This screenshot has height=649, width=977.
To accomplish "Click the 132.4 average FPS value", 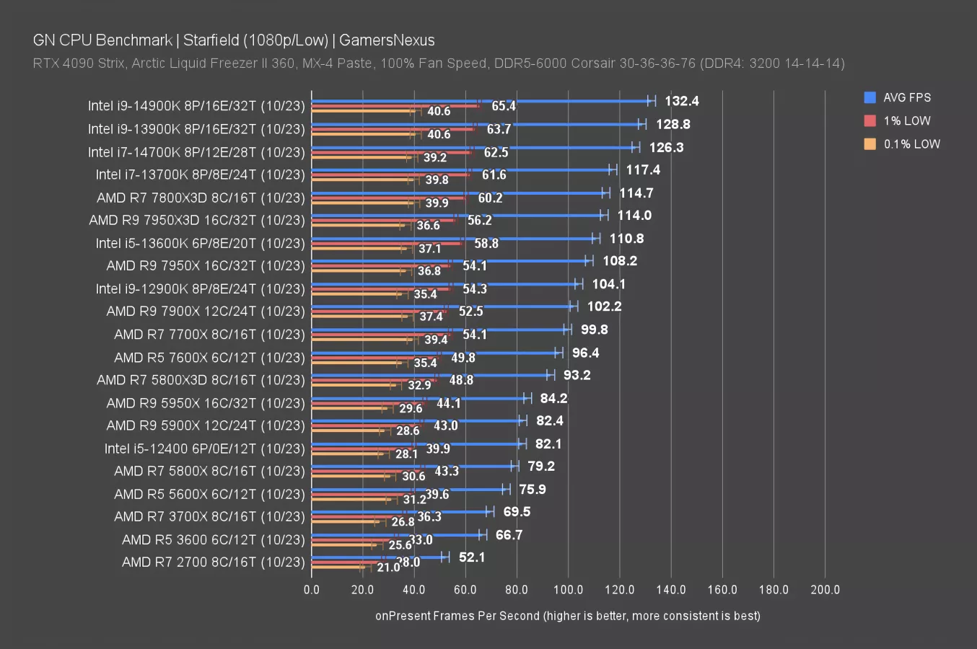I will tap(682, 101).
